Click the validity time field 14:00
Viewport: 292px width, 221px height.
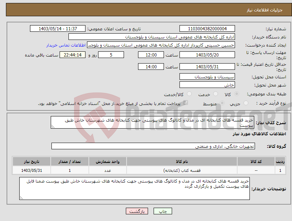point(151,67)
